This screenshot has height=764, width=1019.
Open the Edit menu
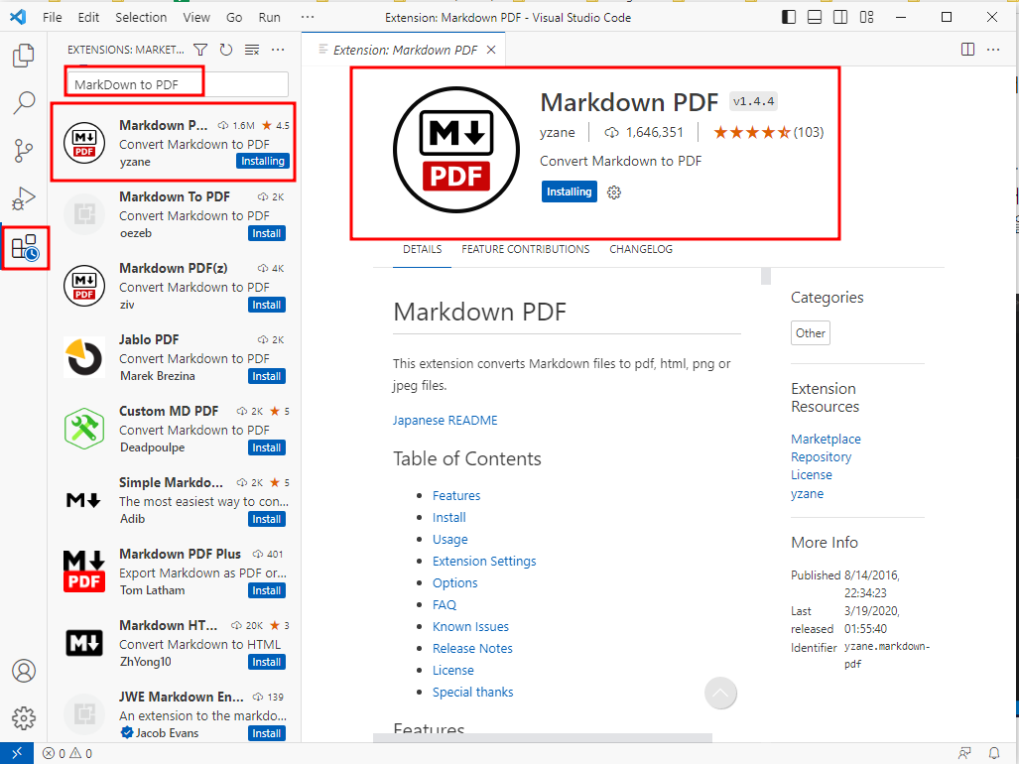(88, 18)
